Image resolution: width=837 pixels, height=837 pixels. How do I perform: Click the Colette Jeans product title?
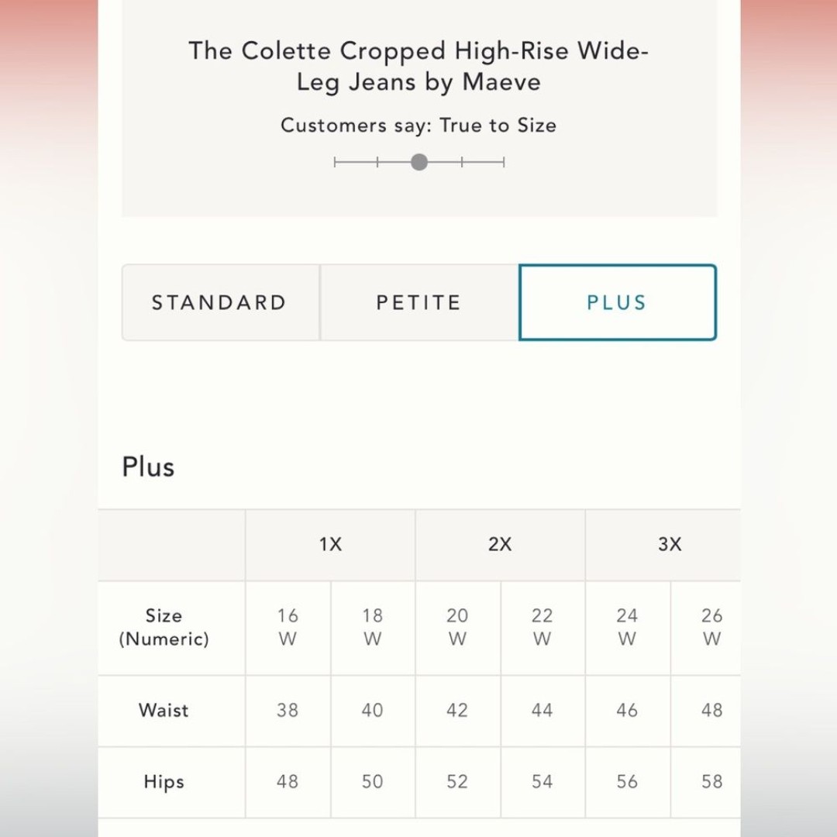pyautogui.click(x=419, y=67)
